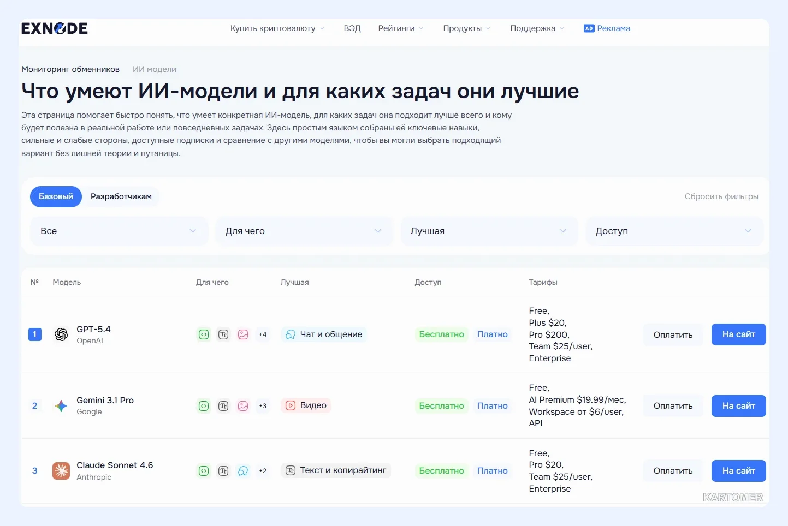Image resolution: width=788 pixels, height=526 pixels.
Task: Click Оплатить for GPT-5.4
Action: pos(673,334)
